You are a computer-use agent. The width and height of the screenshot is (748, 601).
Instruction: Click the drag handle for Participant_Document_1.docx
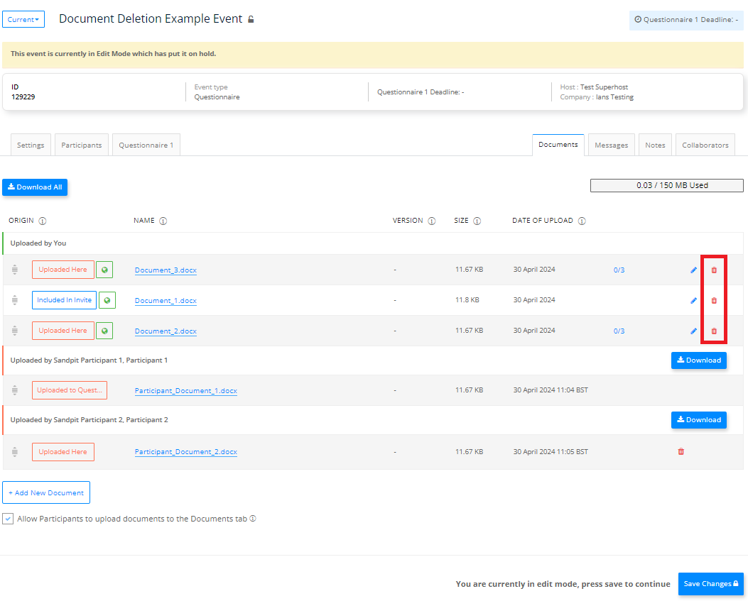click(x=15, y=390)
